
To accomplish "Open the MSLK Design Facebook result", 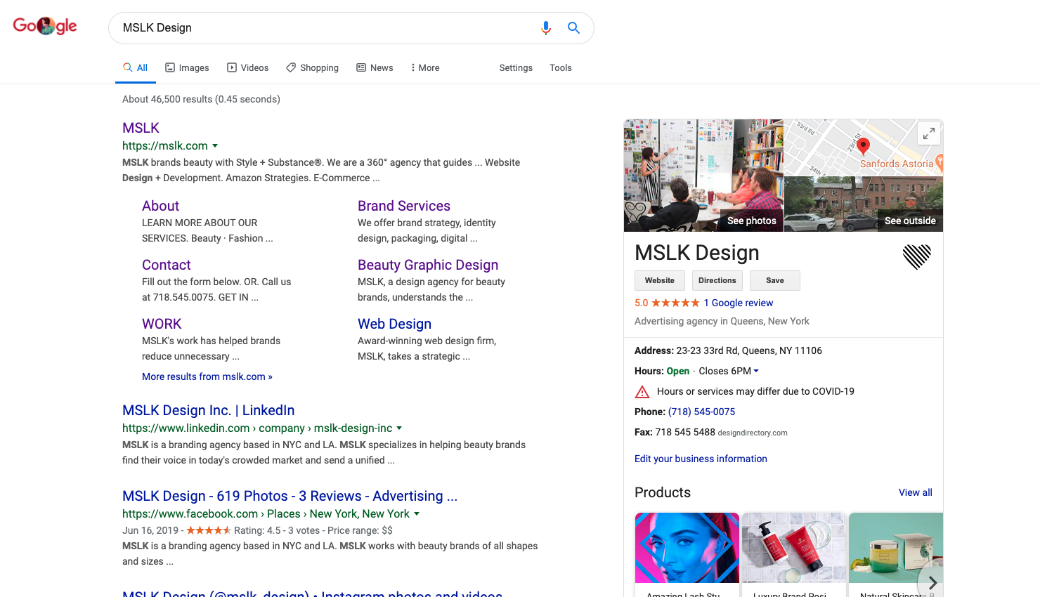I will pos(290,496).
